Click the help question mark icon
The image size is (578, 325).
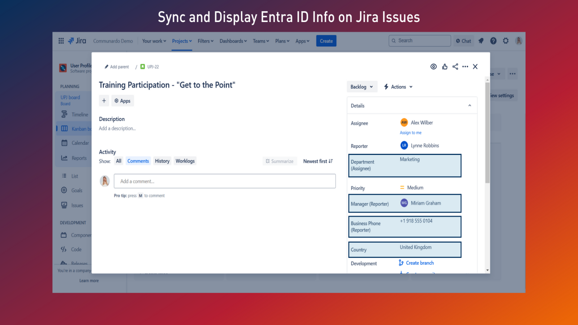pyautogui.click(x=493, y=41)
